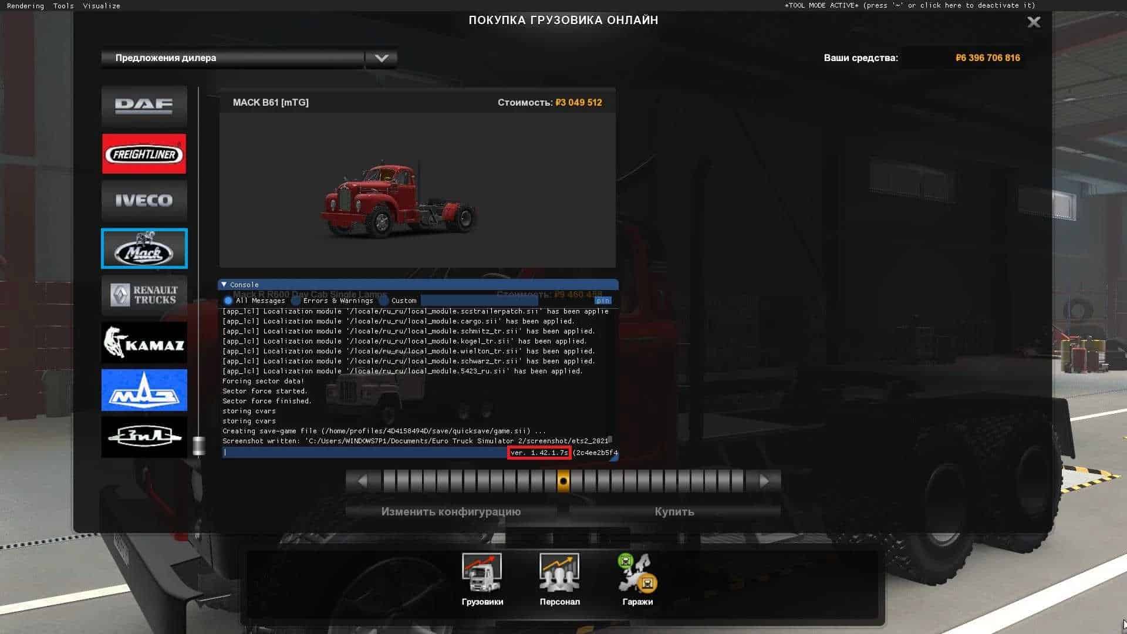
Task: Open the Visualize menu
Action: click(101, 6)
